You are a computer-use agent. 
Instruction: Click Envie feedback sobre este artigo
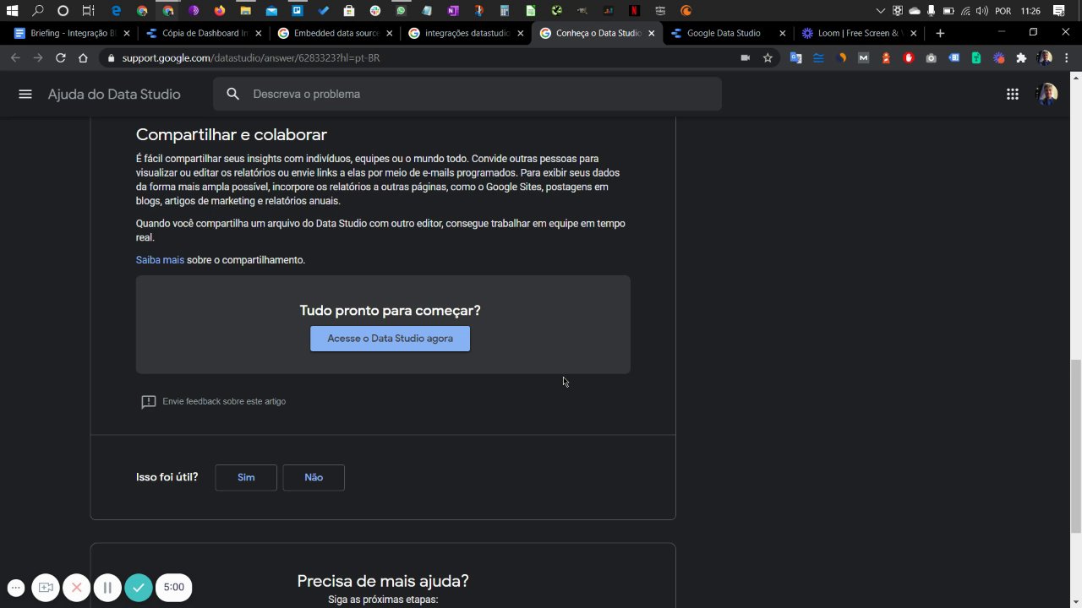(224, 402)
